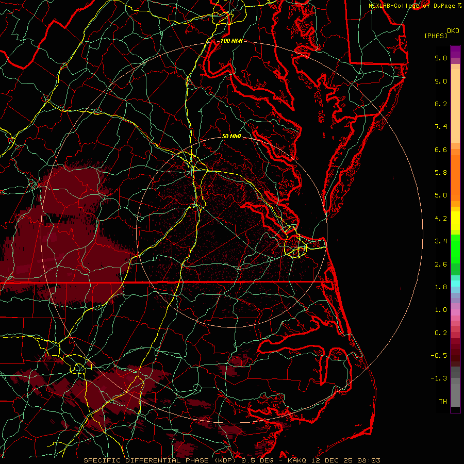Click the SPECIFIC DIFFERENTIAL PHASE (KDP) caption
This screenshot has height=464, width=464.
(161, 460)
